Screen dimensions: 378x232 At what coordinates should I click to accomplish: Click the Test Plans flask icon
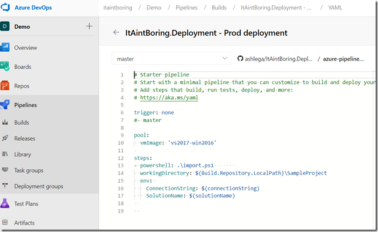pos(5,203)
